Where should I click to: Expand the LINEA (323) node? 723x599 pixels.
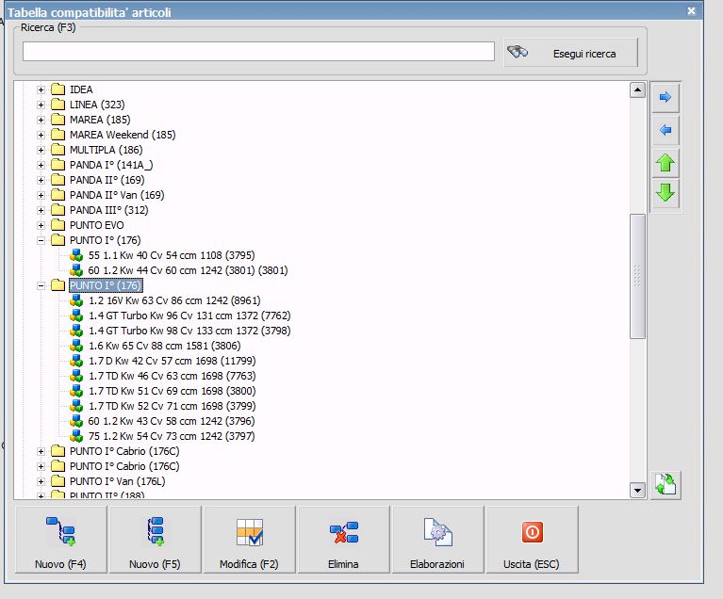[x=41, y=105]
